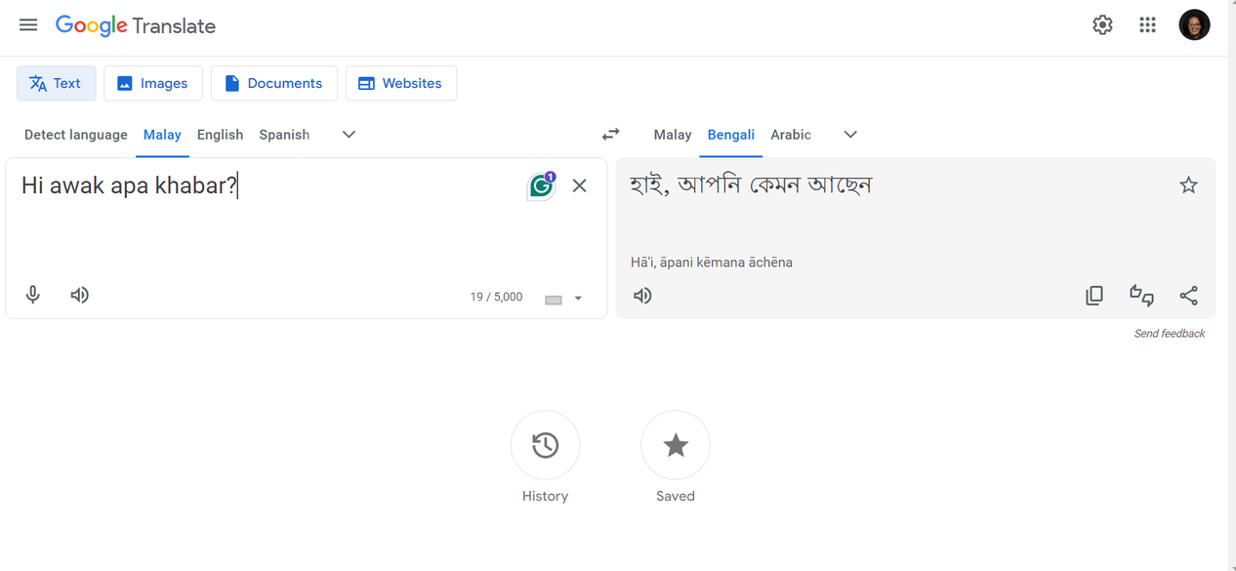Open translation History

point(545,445)
